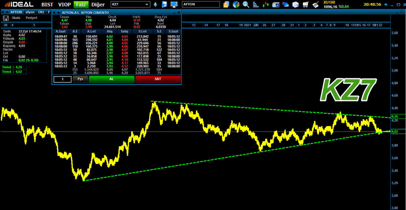Open the news window icon
Viewport: 406px width, 210px height.
point(276,5)
